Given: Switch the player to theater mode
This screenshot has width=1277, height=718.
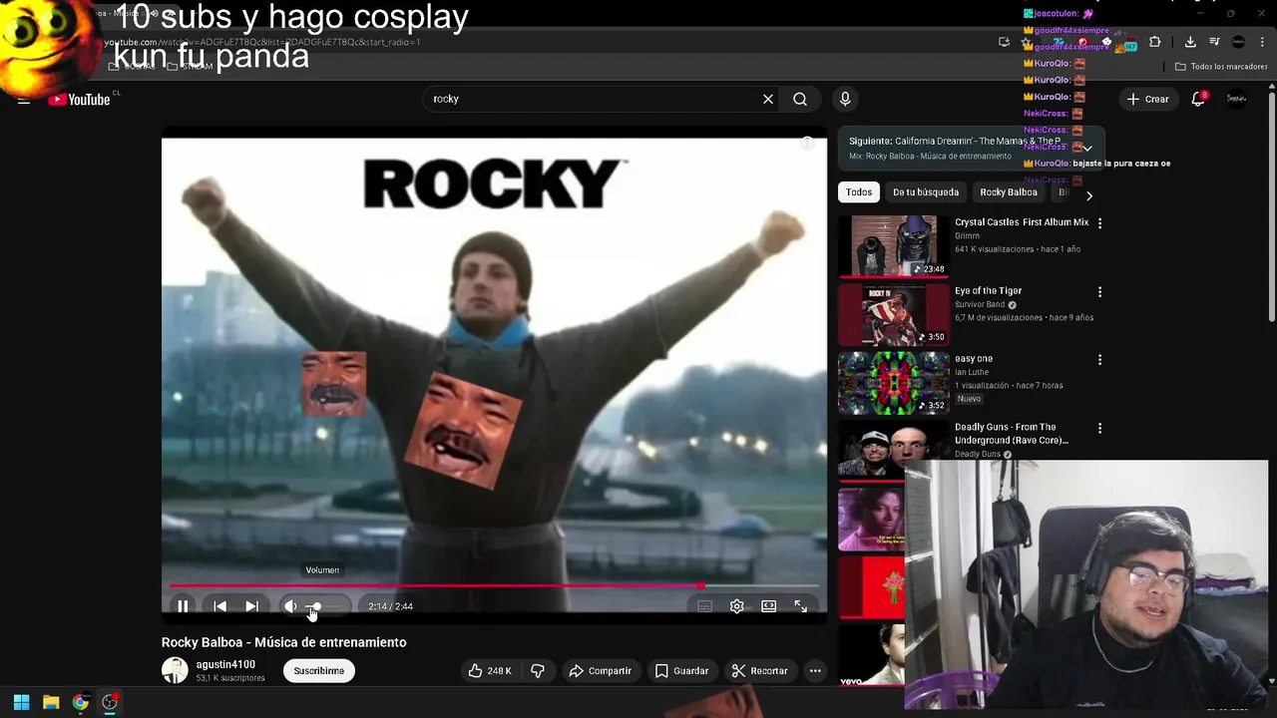Looking at the screenshot, I should click(x=768, y=606).
